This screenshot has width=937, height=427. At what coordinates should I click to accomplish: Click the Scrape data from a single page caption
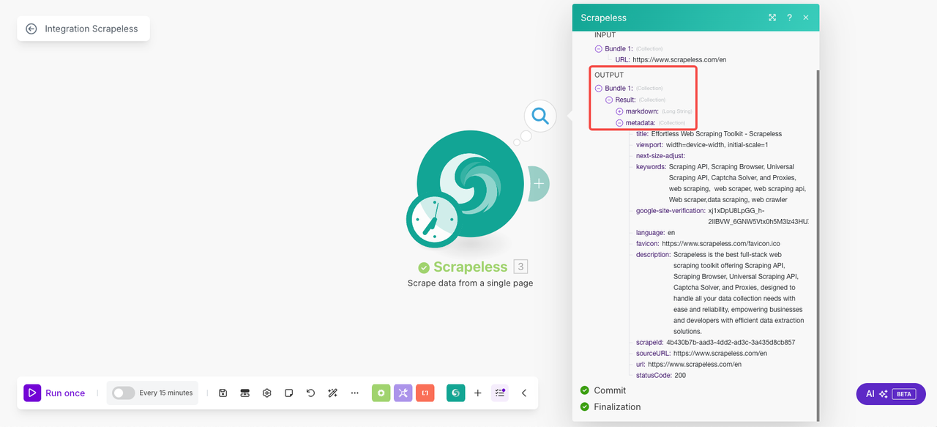pos(470,283)
